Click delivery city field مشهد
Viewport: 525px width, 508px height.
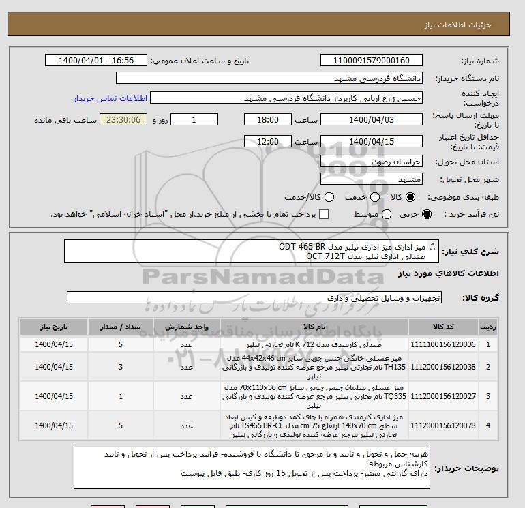click(372, 179)
